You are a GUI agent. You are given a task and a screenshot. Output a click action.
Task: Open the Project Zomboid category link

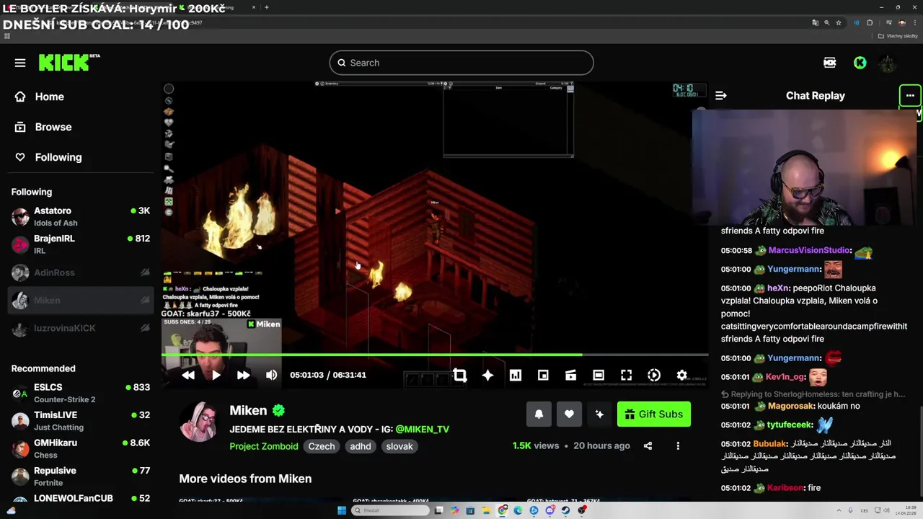263,446
